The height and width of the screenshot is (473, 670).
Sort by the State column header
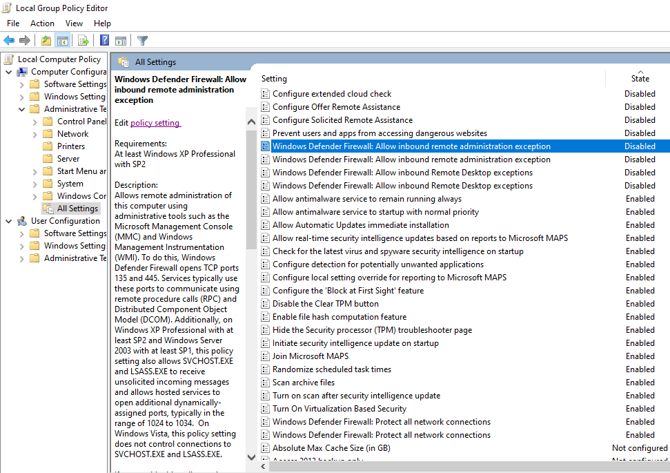(640, 77)
